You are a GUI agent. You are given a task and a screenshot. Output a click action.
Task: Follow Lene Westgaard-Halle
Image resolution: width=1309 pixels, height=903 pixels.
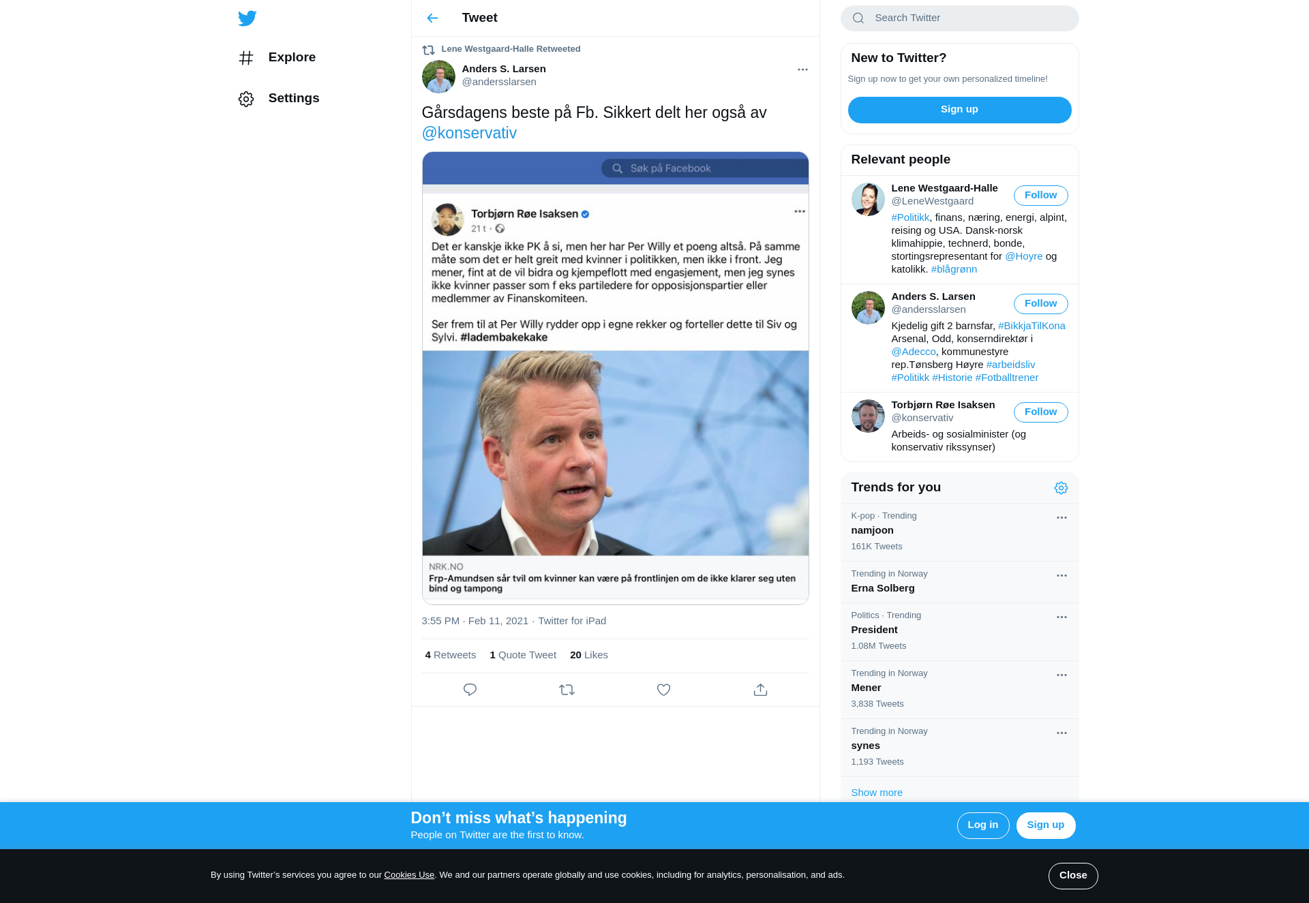click(x=1040, y=196)
